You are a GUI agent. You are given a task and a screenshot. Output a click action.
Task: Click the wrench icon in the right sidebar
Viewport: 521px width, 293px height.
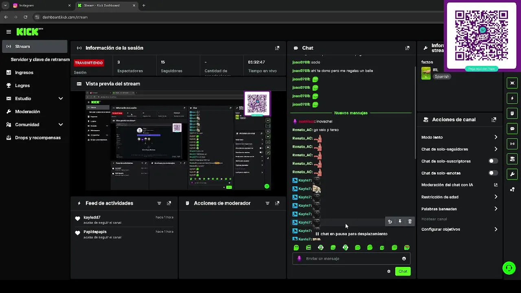click(x=512, y=174)
